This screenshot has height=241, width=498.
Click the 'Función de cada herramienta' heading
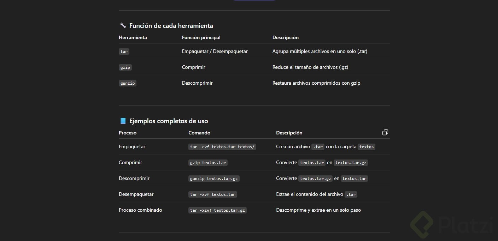coord(171,25)
